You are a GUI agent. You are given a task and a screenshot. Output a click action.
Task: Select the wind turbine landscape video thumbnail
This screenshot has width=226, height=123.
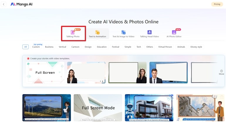(46, 107)
